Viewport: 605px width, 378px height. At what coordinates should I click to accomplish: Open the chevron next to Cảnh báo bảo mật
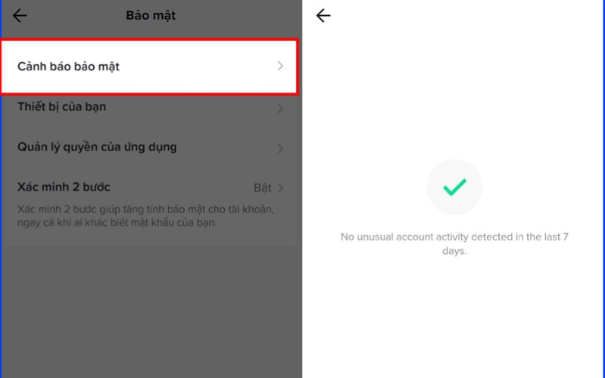click(x=280, y=66)
